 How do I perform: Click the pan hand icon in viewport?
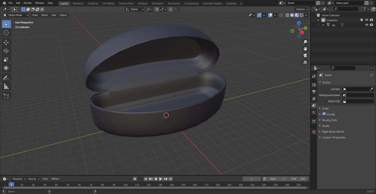click(305, 49)
